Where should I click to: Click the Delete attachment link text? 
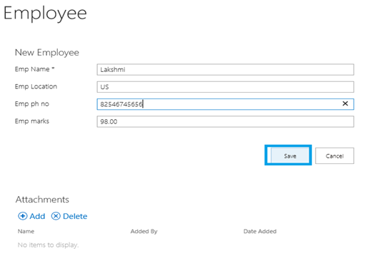(75, 216)
